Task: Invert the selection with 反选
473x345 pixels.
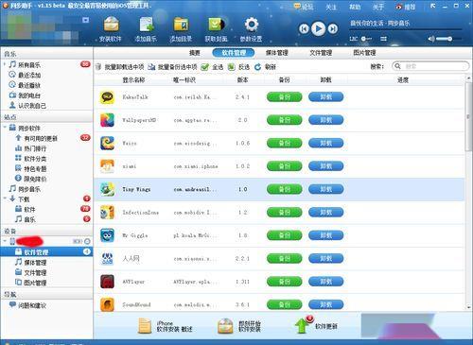Action: pyautogui.click(x=238, y=67)
